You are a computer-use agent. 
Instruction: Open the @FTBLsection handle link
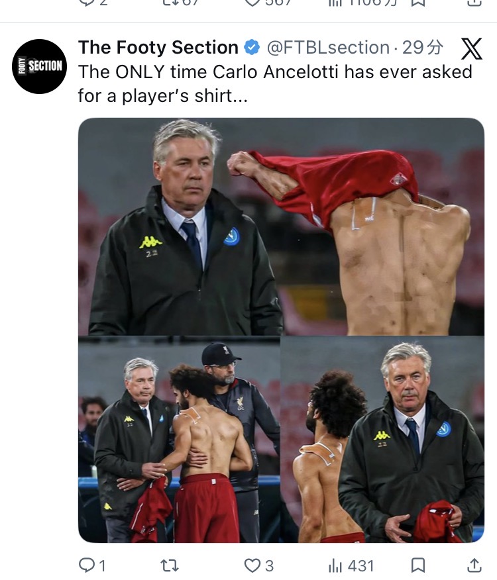[x=328, y=48]
